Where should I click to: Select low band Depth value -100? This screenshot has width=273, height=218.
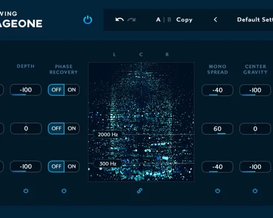[x=26, y=166]
